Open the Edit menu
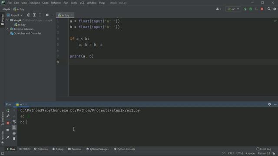 17,3
